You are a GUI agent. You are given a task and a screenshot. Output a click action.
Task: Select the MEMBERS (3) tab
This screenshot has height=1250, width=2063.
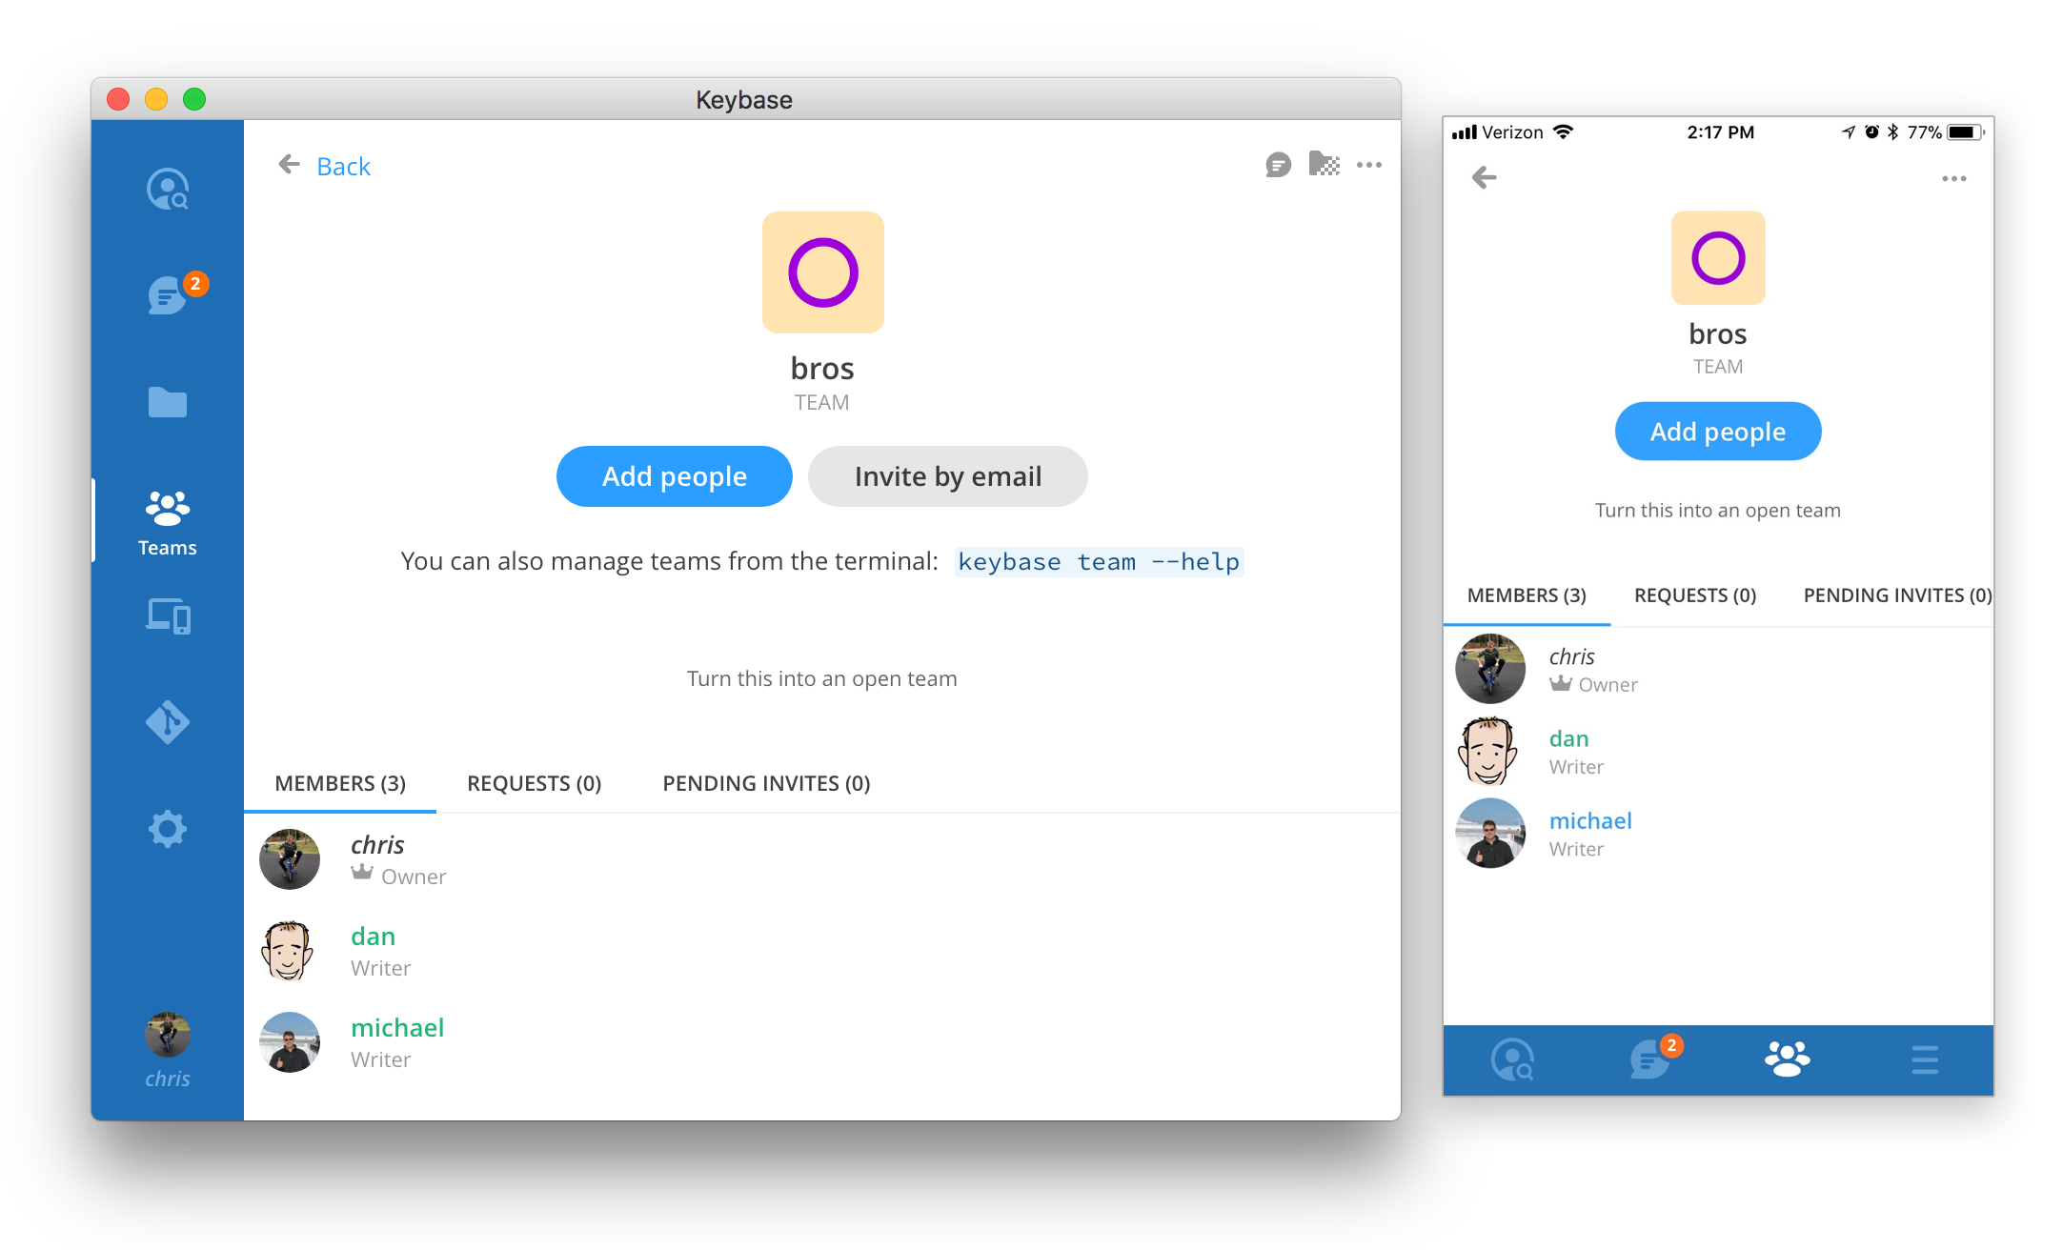point(339,781)
